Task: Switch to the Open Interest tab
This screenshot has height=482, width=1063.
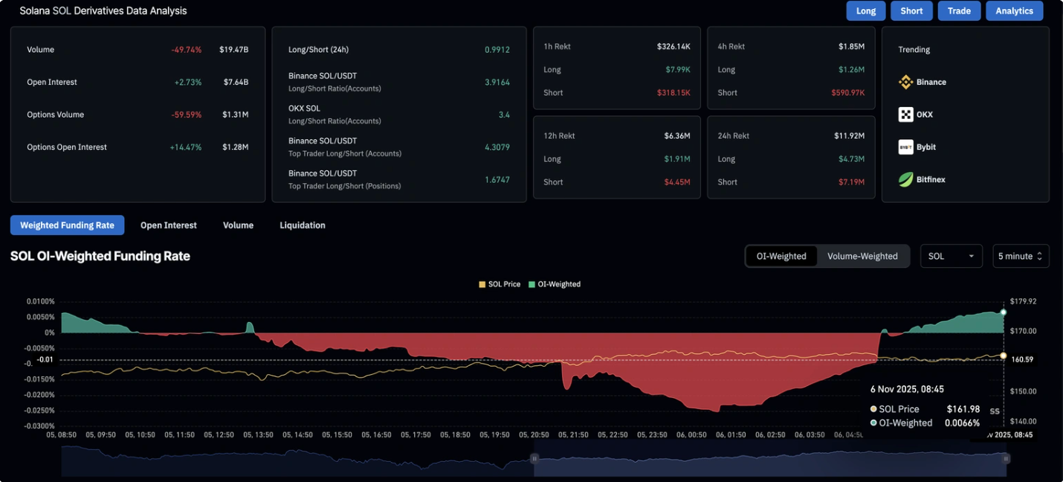Action: pos(169,225)
